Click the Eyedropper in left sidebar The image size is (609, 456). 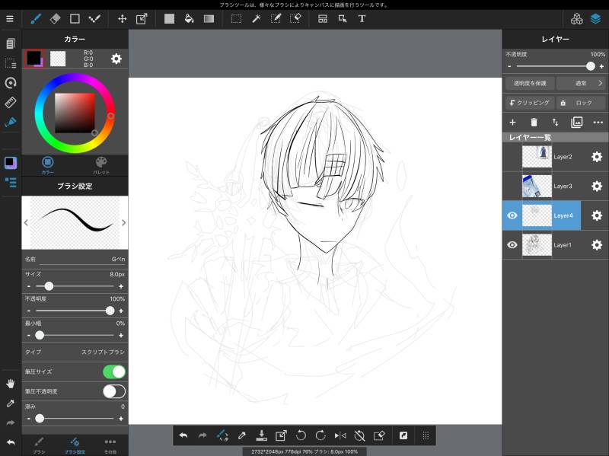tap(11, 403)
